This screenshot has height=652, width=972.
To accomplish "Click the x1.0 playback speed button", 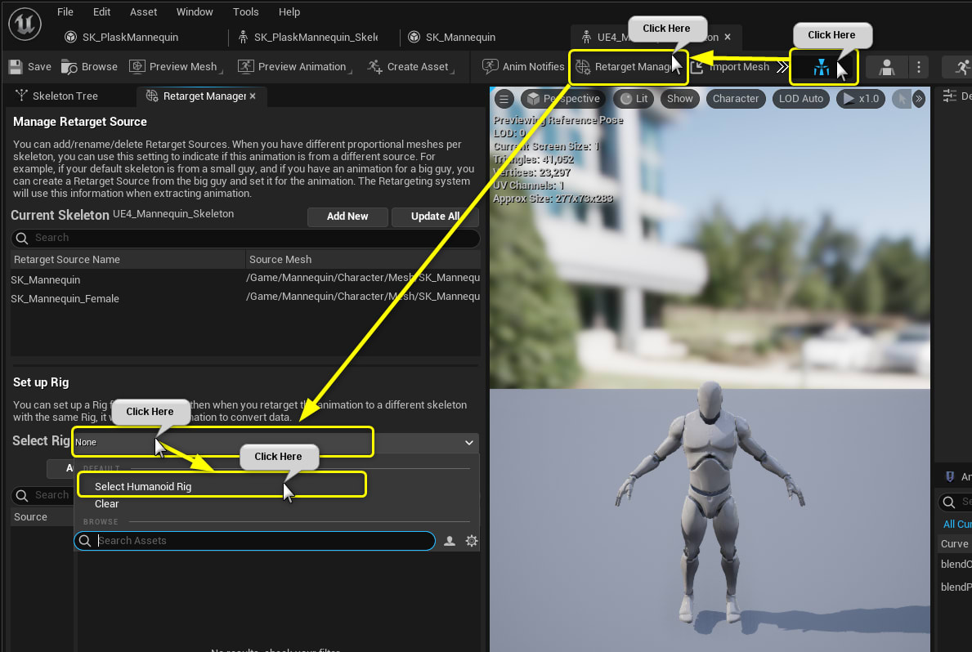I will pyautogui.click(x=861, y=99).
